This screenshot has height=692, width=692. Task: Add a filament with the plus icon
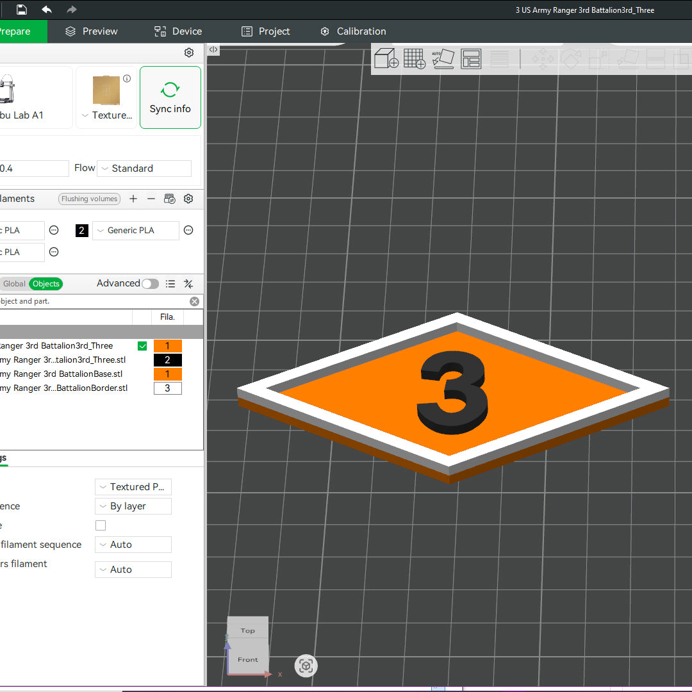click(x=133, y=199)
